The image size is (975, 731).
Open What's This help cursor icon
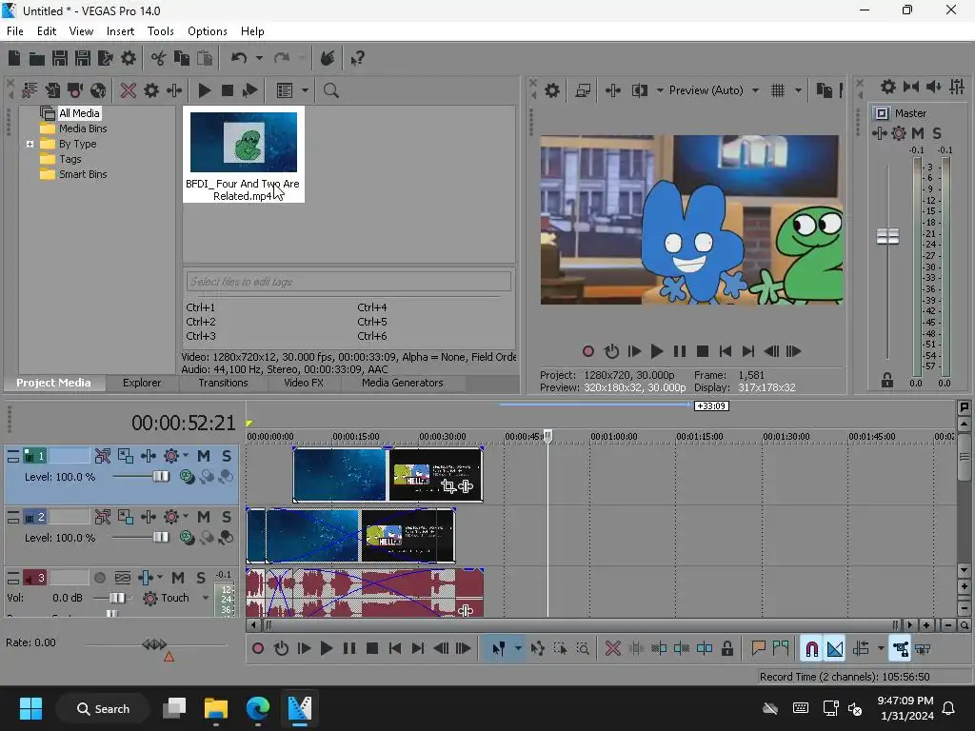pos(357,58)
